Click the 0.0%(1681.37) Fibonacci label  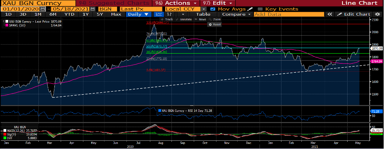click(x=155, y=70)
